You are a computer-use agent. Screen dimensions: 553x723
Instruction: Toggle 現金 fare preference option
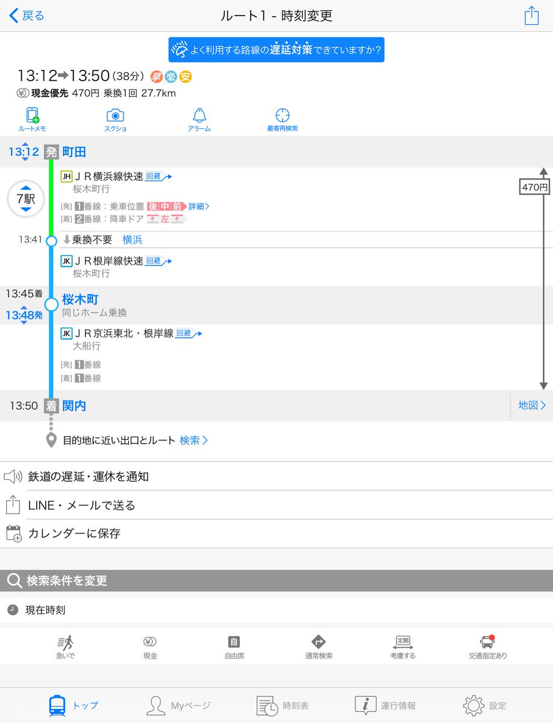150,647
